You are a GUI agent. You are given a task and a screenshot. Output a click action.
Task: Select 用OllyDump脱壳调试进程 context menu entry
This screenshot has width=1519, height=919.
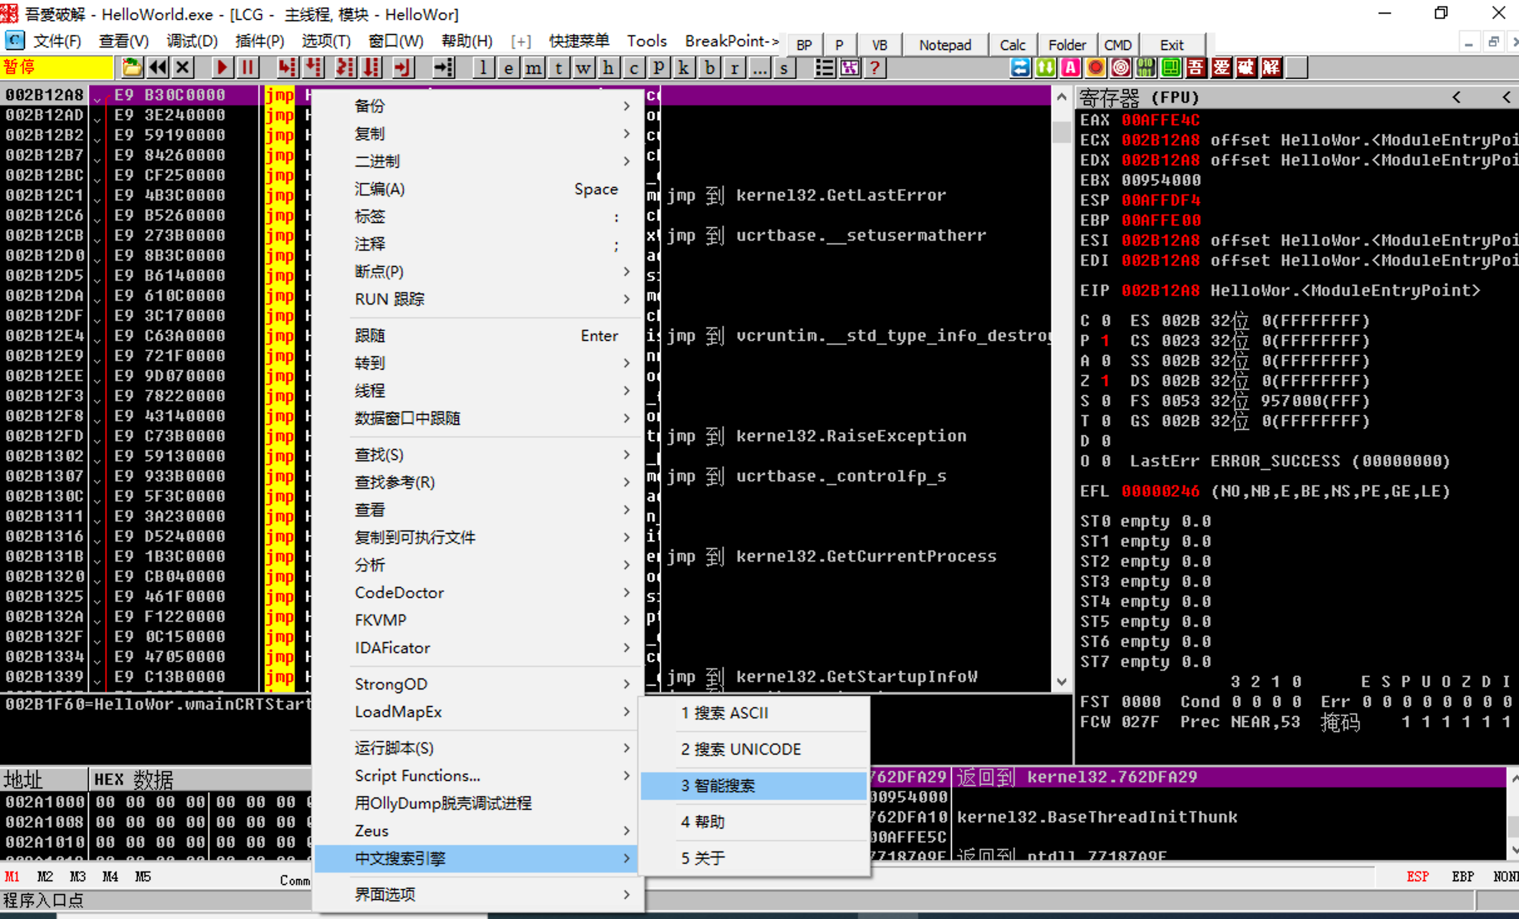(x=478, y=803)
